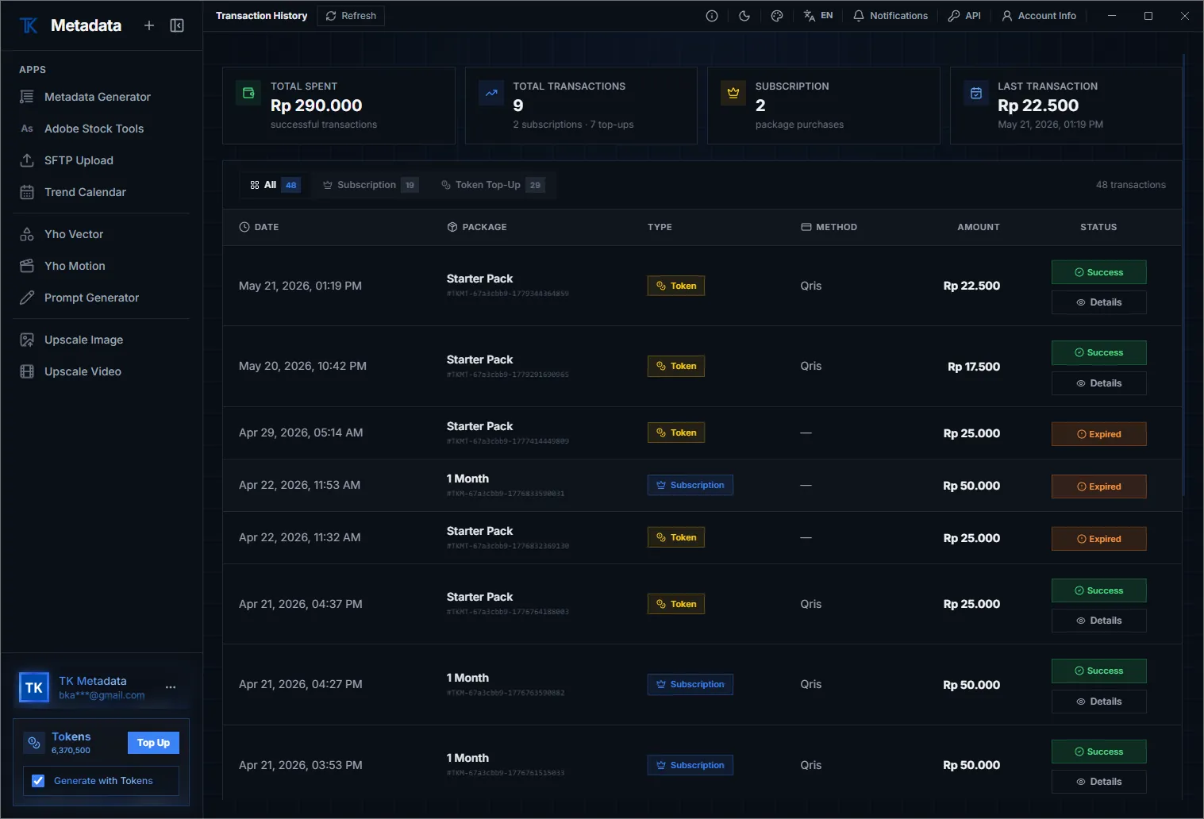View Details for Apr 21, 04:37 PM transaction
This screenshot has height=819, width=1204.
(x=1099, y=621)
